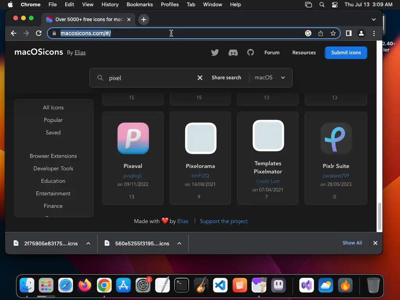Open Terminal from the Dock

coord(182,285)
